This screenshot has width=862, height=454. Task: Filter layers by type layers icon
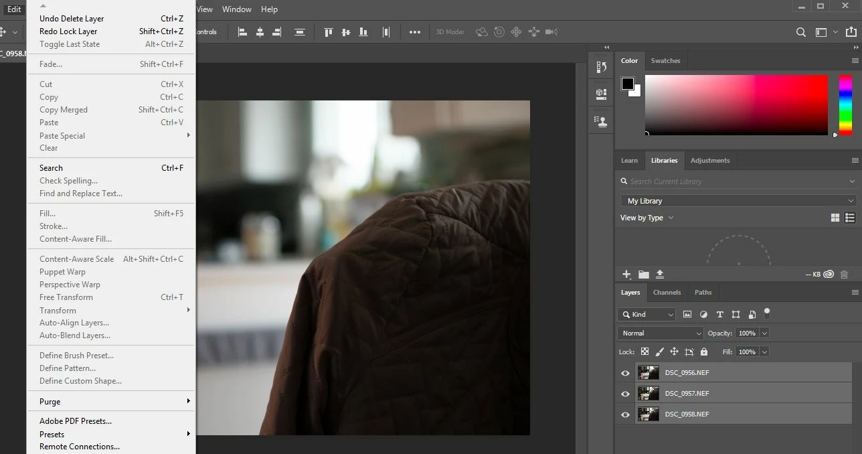pyautogui.click(x=719, y=314)
